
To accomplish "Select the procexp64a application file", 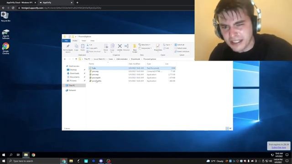I will [132, 81].
